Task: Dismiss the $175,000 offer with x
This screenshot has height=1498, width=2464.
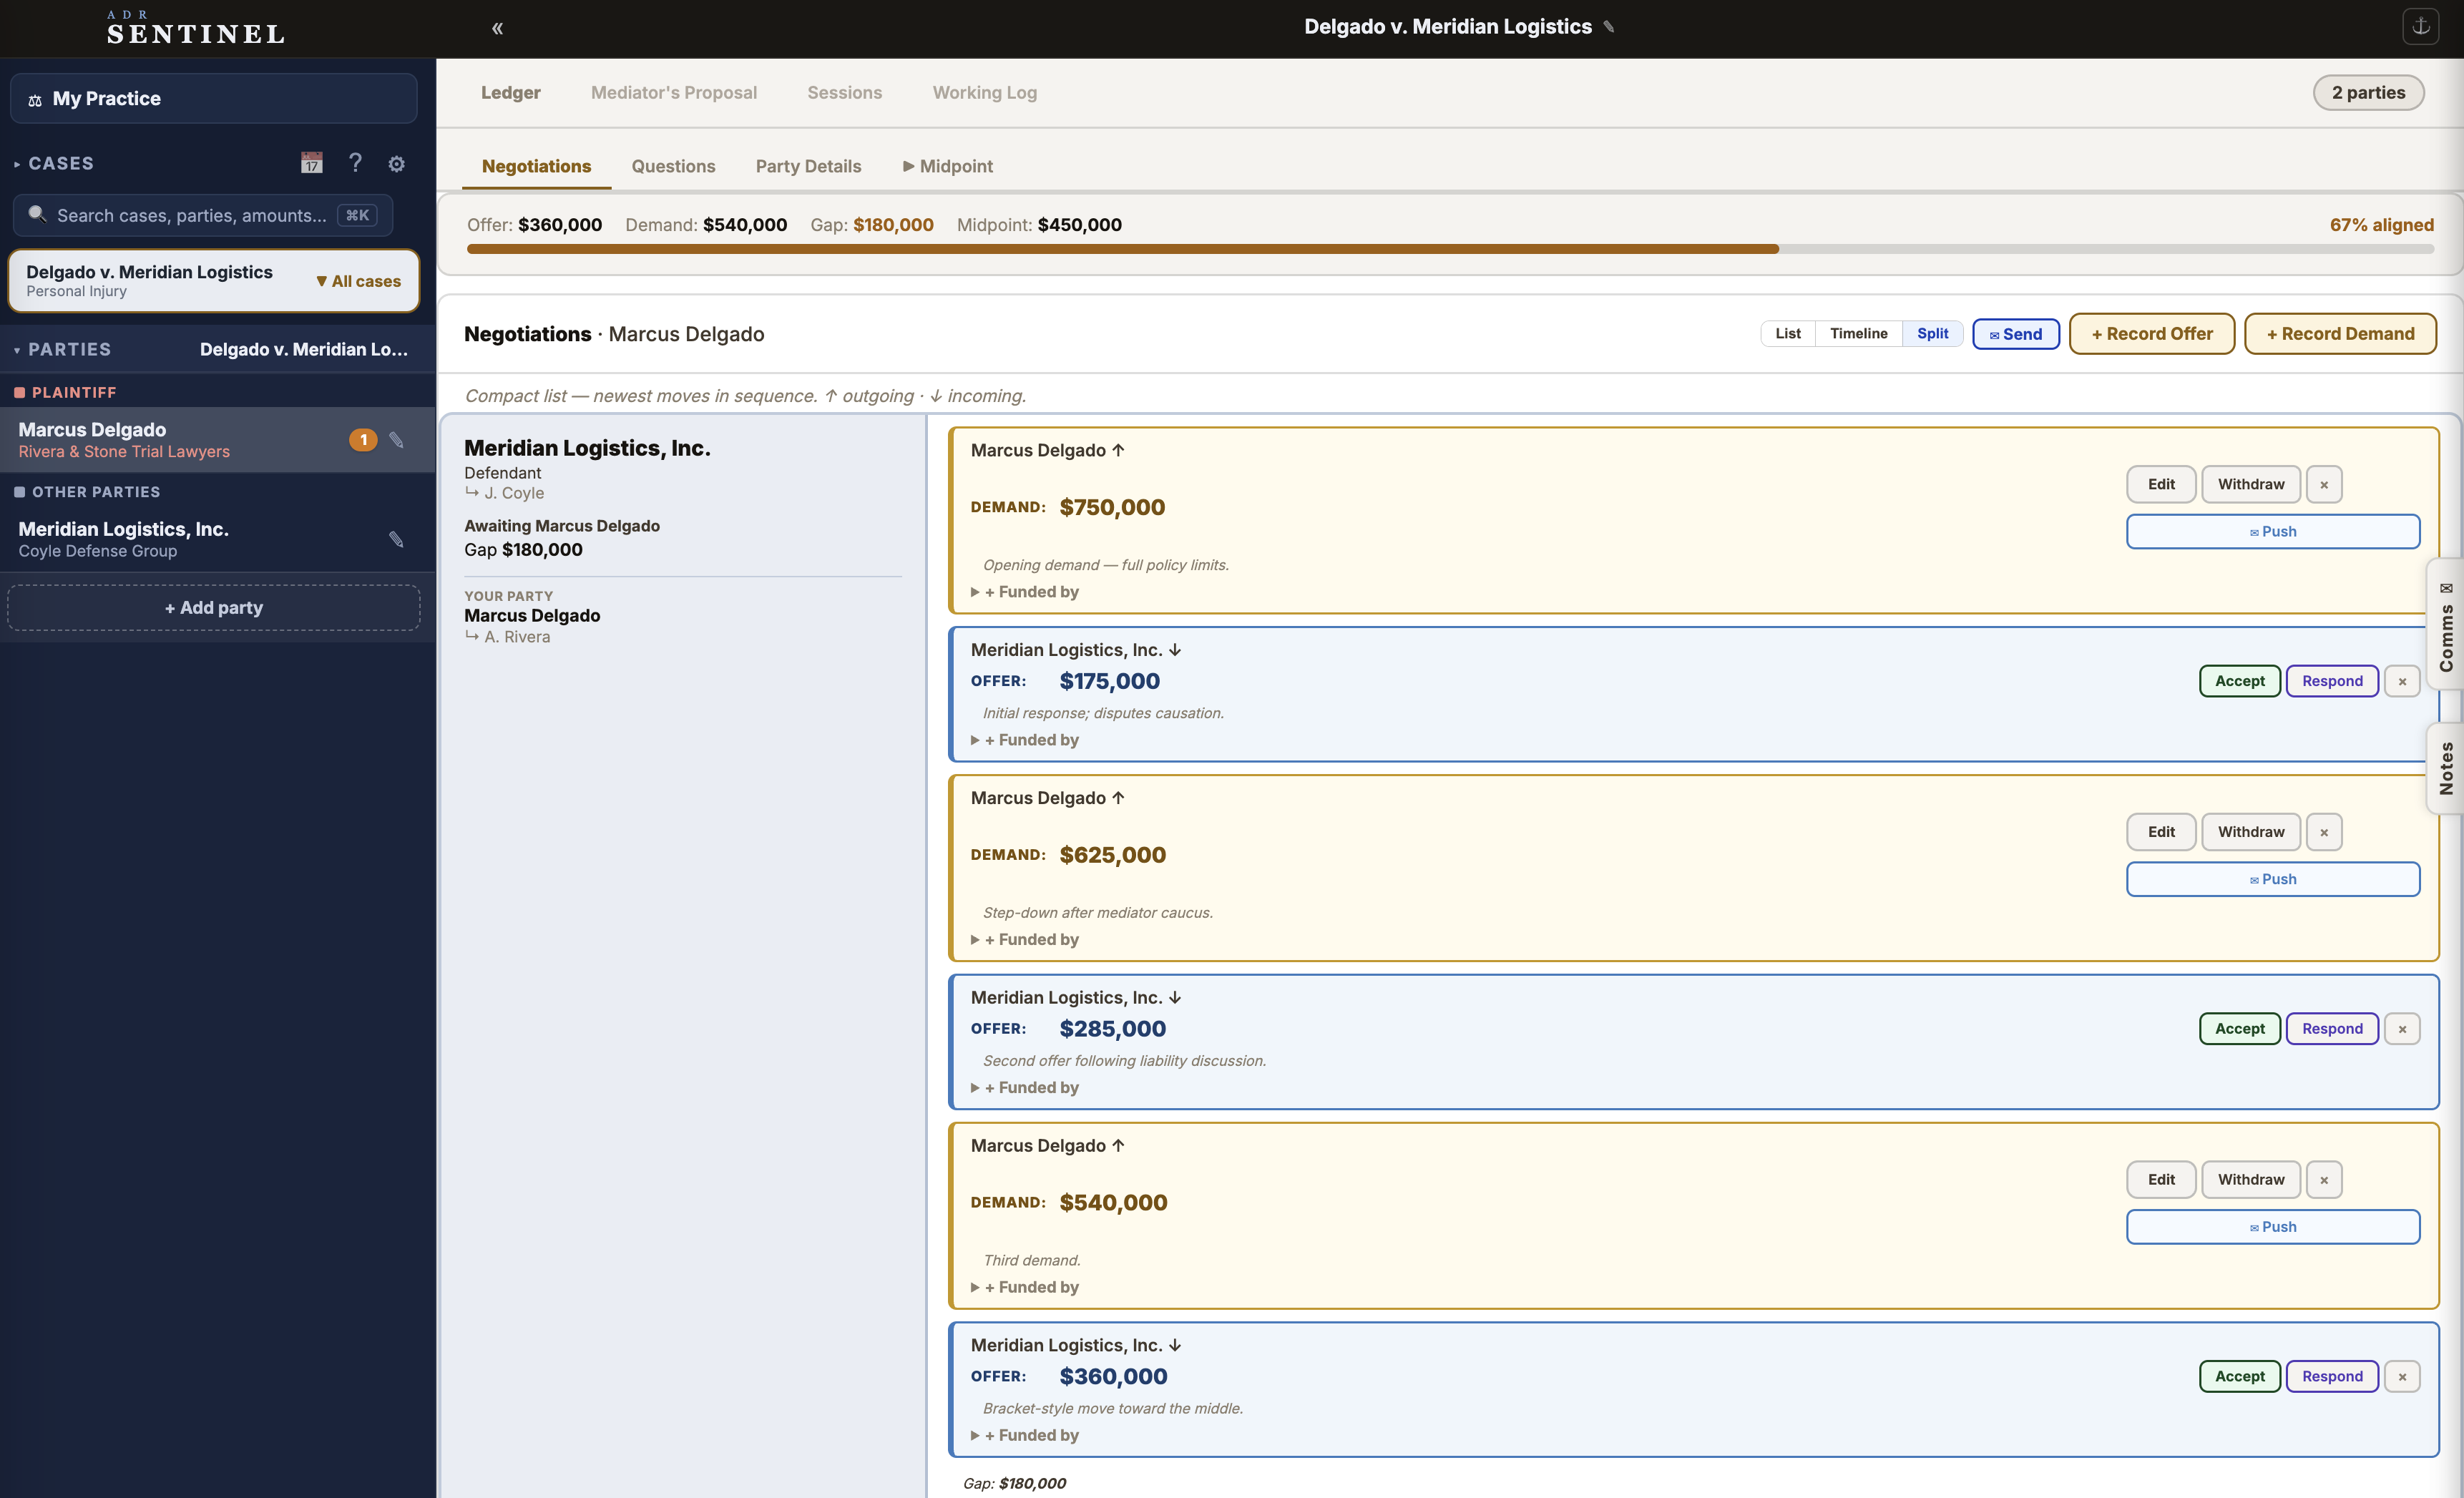Action: tap(2402, 681)
